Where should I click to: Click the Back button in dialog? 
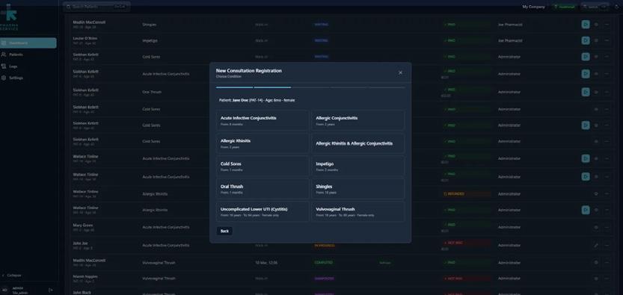[224, 231]
